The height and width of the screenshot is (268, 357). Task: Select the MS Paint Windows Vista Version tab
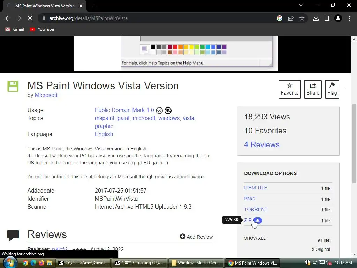tap(45, 6)
